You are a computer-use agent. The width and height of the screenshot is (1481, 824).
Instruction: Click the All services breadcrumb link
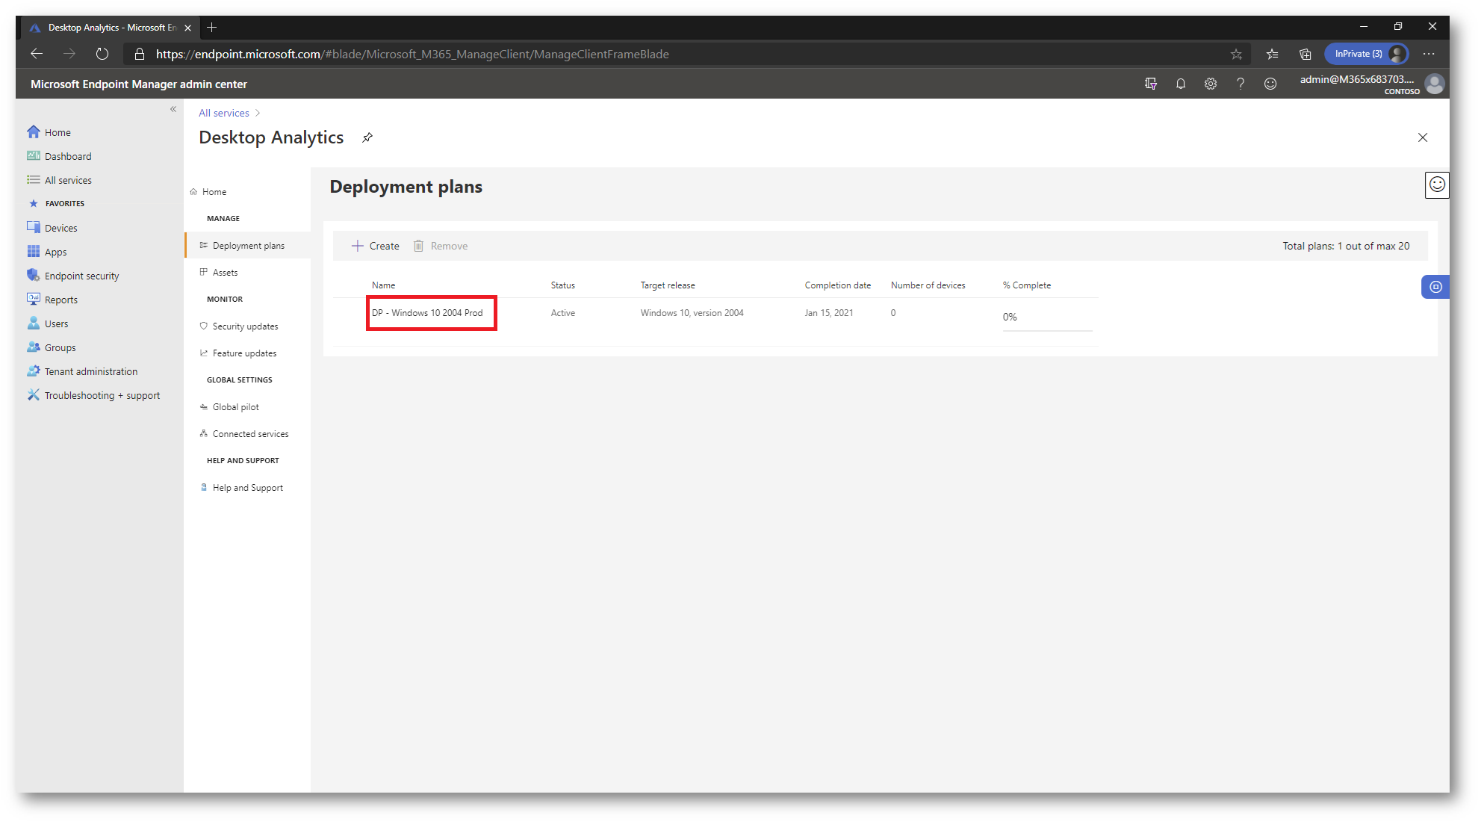pyautogui.click(x=224, y=113)
